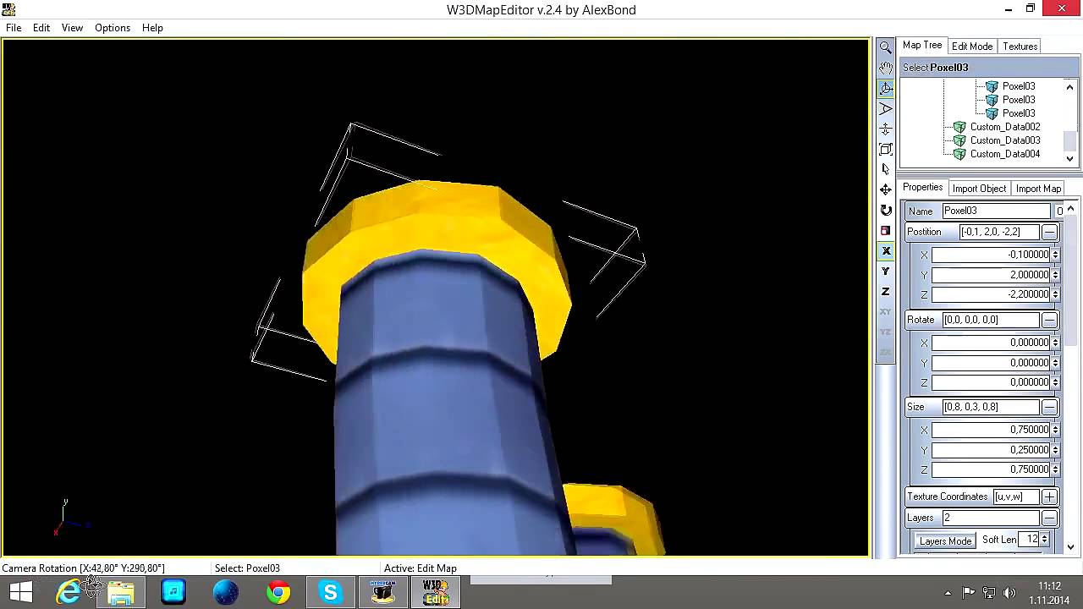1083x609 pixels.
Task: Click the map tree scrollbar down arrow
Action: tap(1070, 158)
